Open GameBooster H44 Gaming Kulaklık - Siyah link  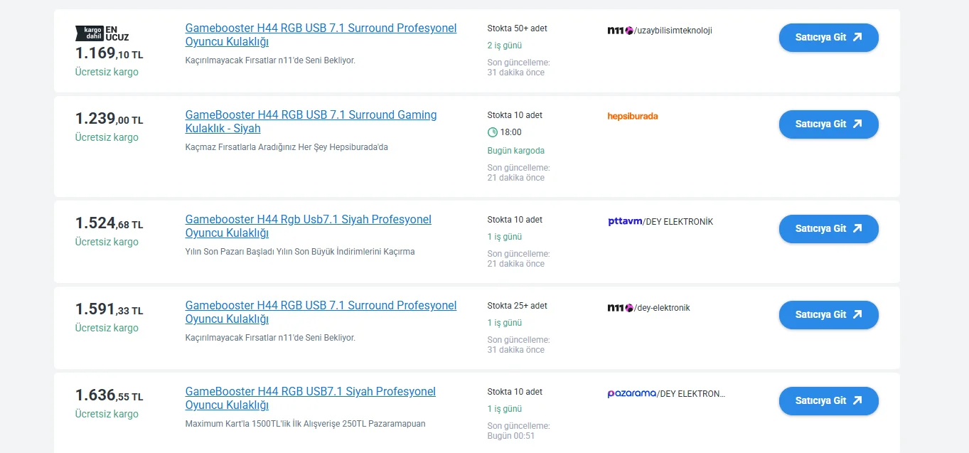click(x=311, y=122)
